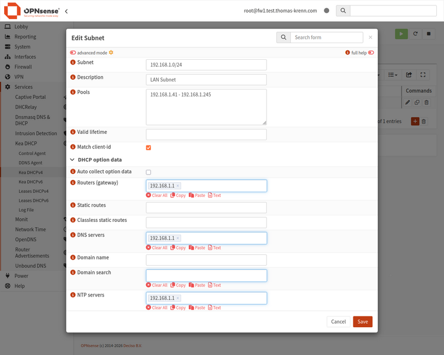Open Unbound DNS menu item
The width and height of the screenshot is (444, 355).
(x=31, y=266)
